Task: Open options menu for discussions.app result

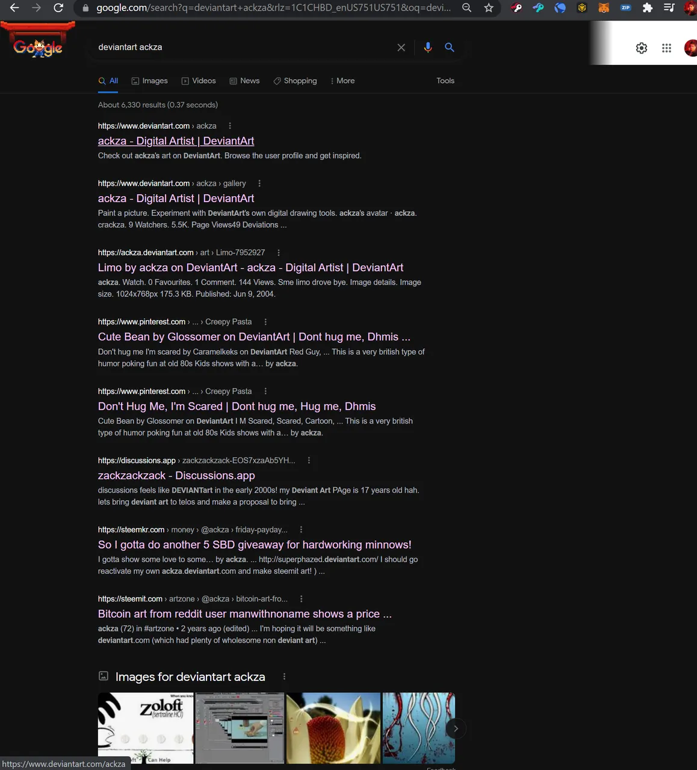Action: [x=309, y=460]
